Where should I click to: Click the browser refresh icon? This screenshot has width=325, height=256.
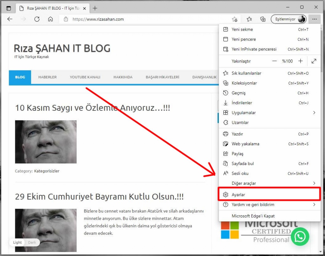37,19
